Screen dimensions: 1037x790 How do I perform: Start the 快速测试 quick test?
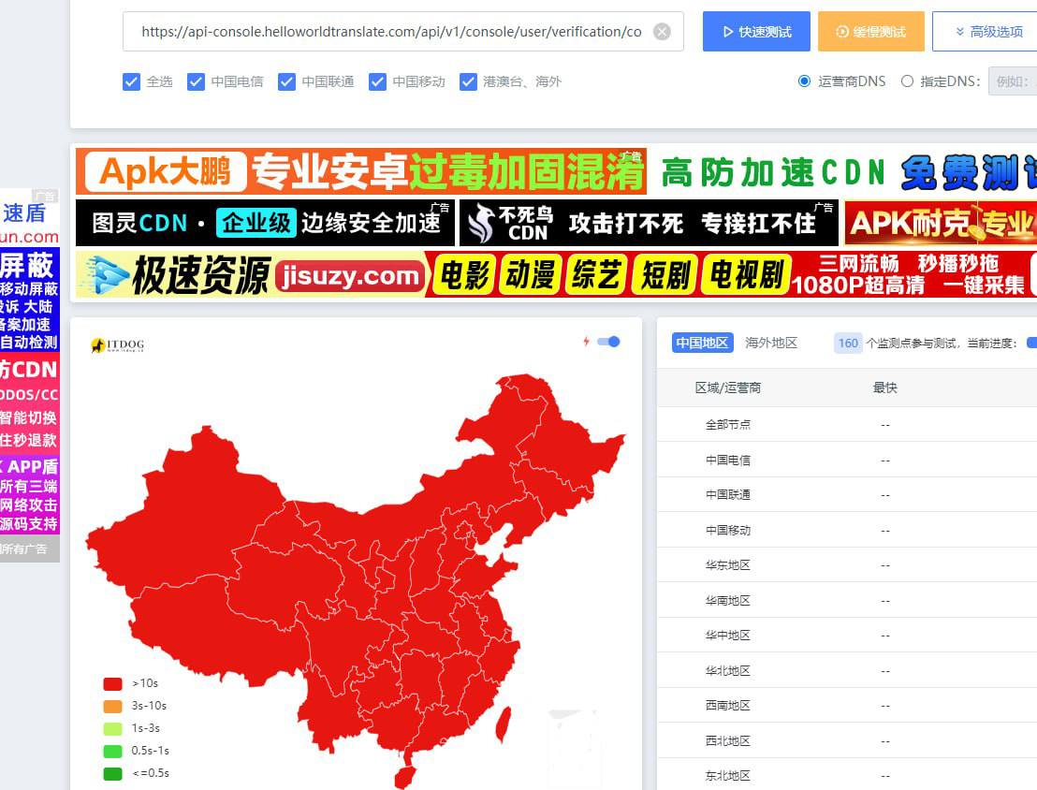[x=756, y=32]
